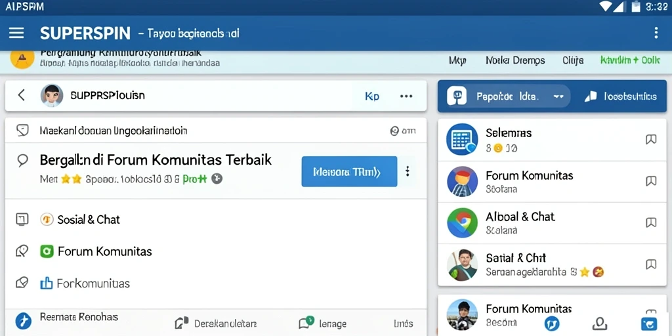Open lenage tab with green badge
672x336 pixels.
tap(322, 323)
